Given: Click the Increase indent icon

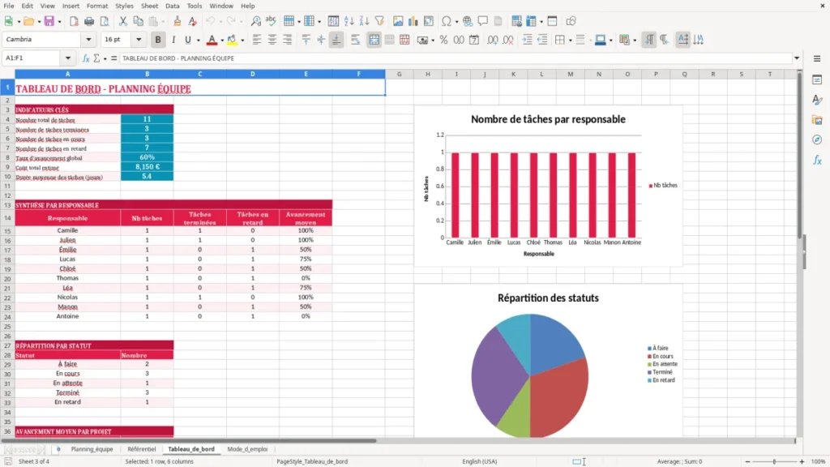Looking at the screenshot, I should 527,40.
